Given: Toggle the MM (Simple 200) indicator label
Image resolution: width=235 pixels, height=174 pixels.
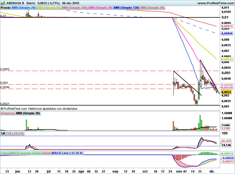Looking at the screenshot, I should [x=75, y=8].
